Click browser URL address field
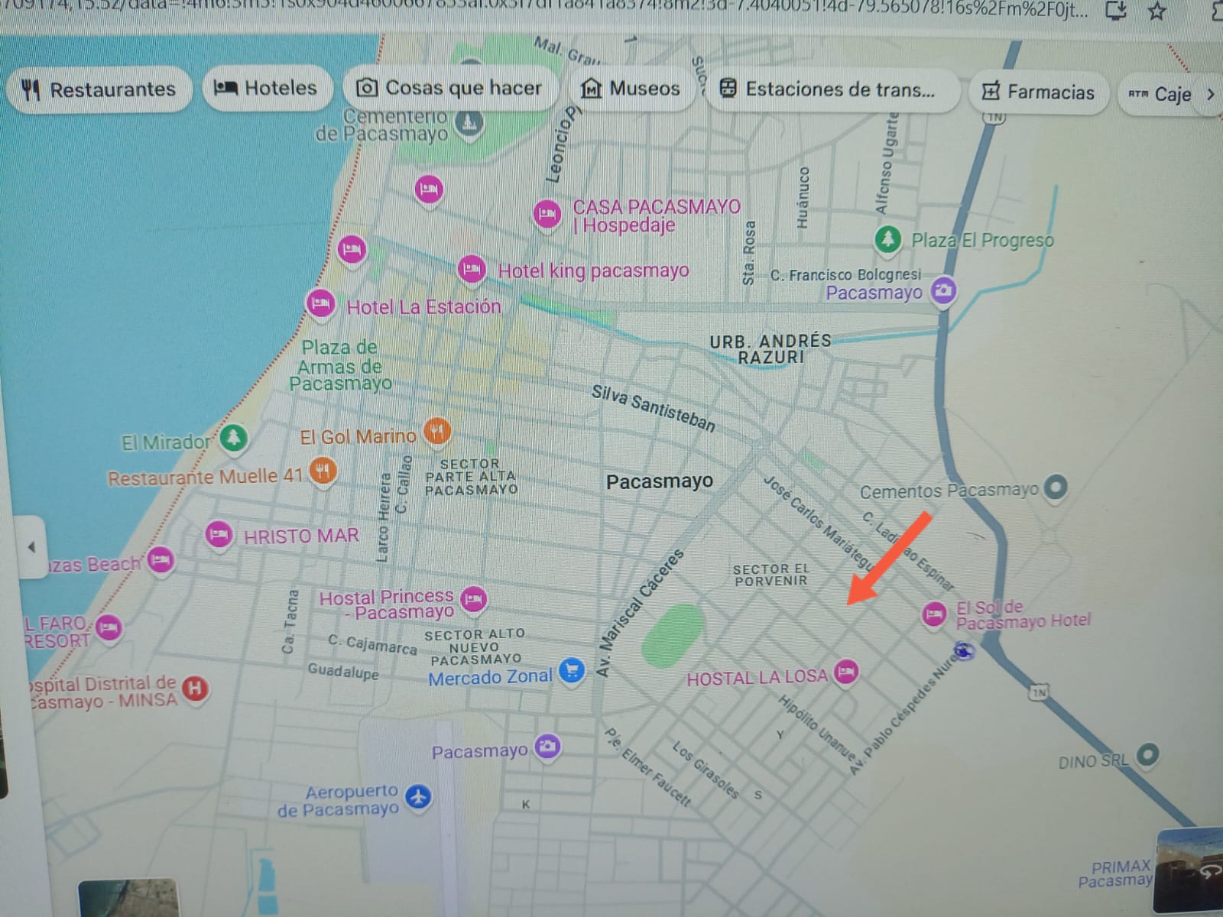The height and width of the screenshot is (917, 1223). [543, 10]
